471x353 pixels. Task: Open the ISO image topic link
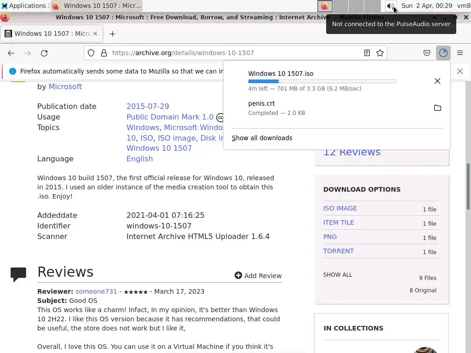coord(177,138)
